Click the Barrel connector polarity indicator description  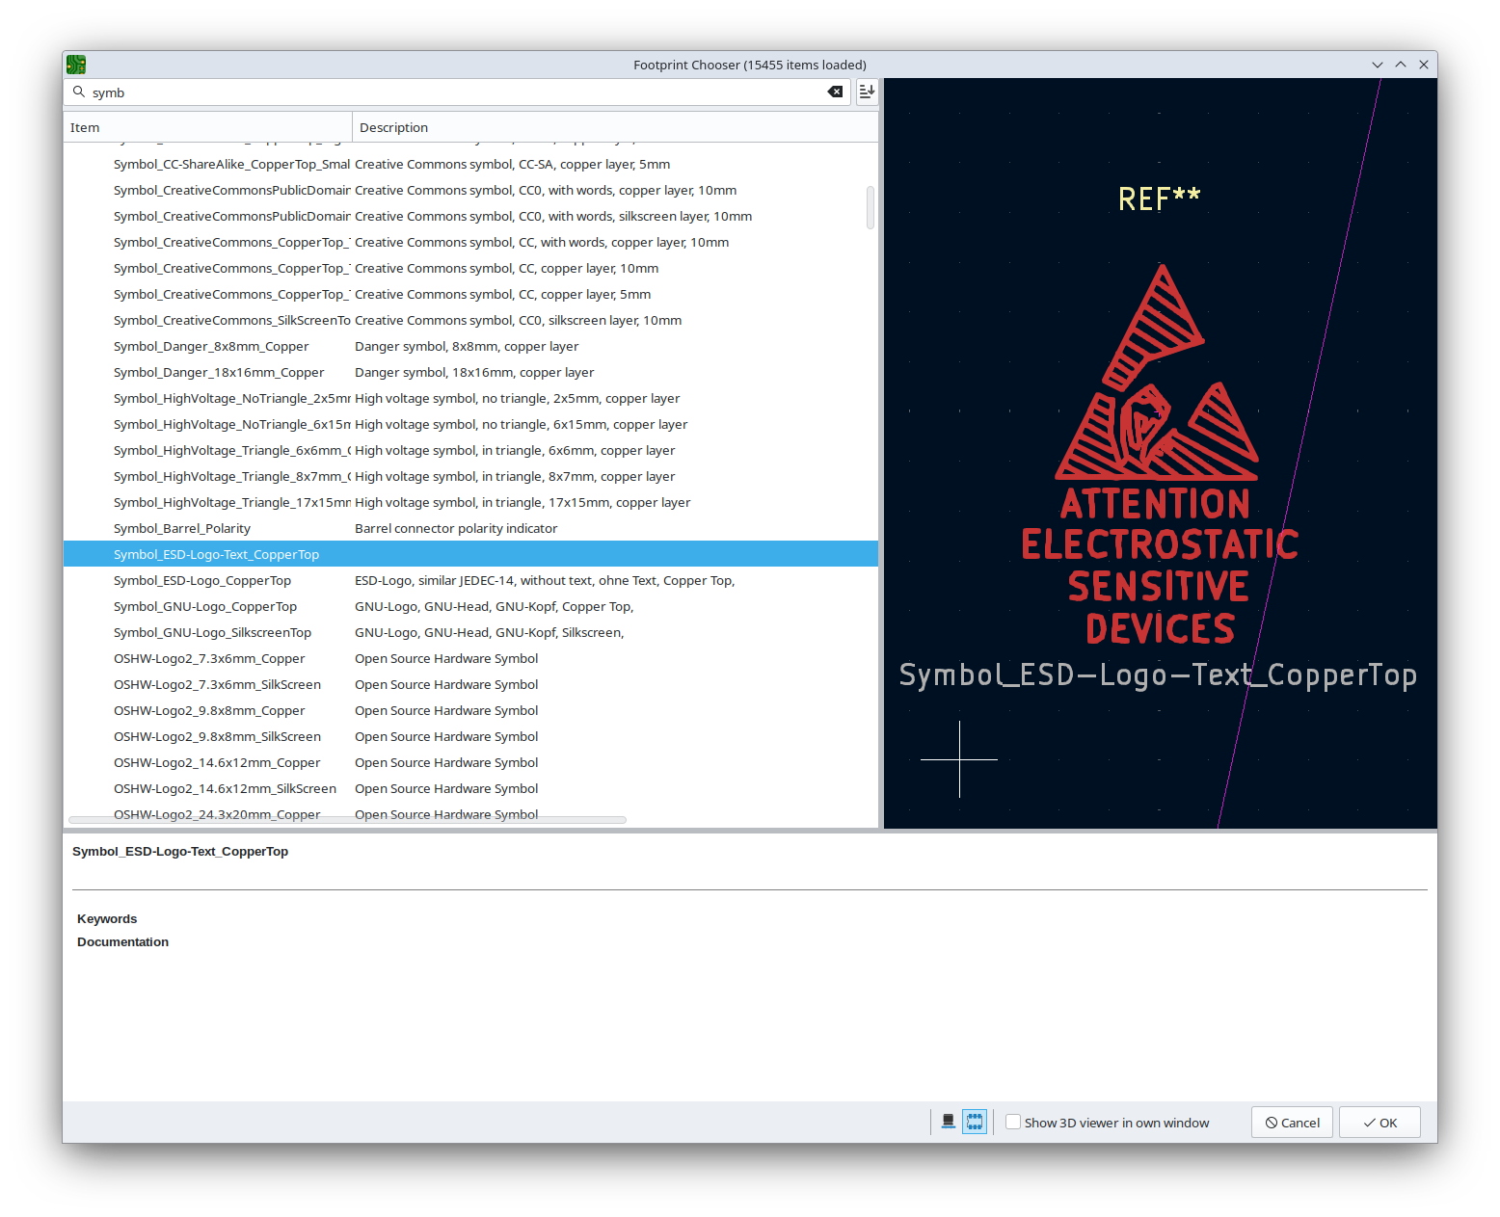pos(456,528)
